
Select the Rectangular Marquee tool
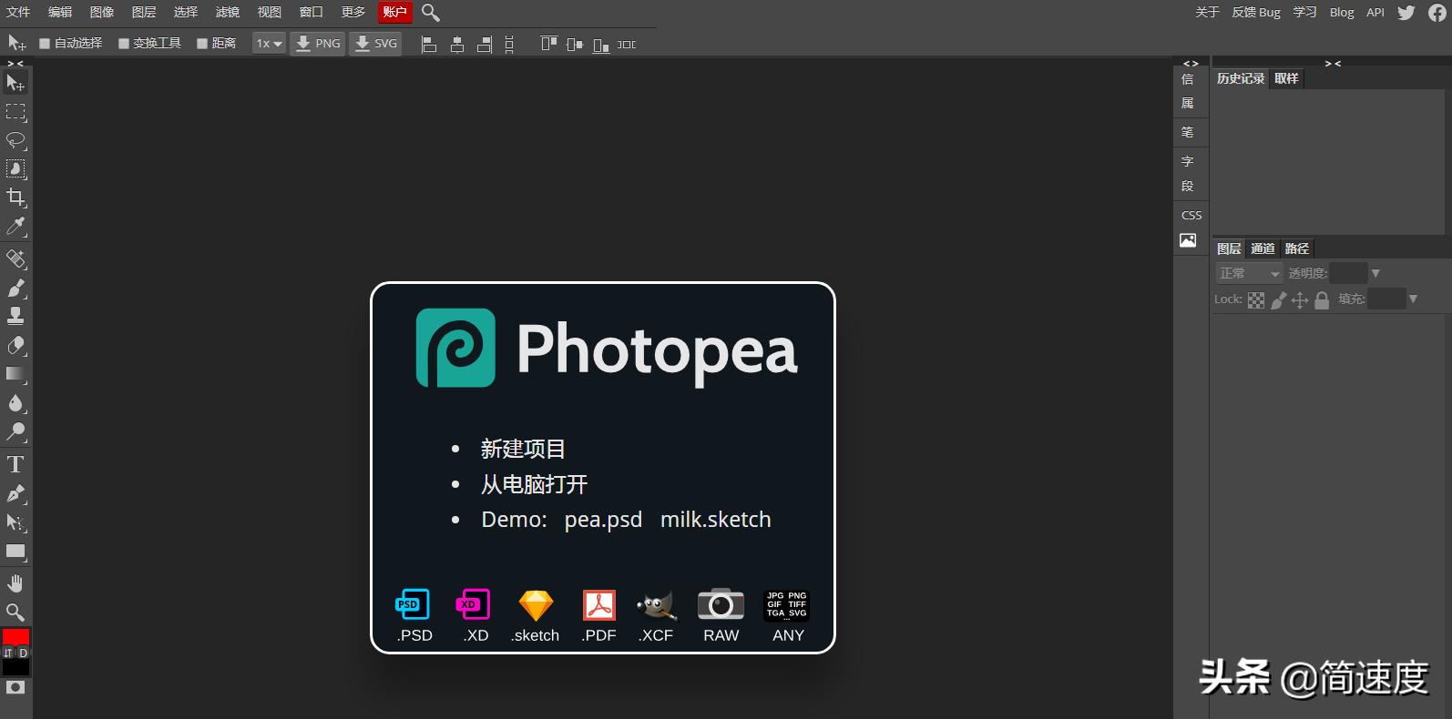tap(15, 112)
